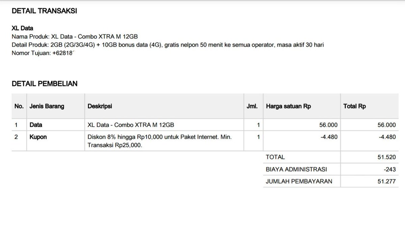Click the JUMLAH PEMBAYARAN label
The width and height of the screenshot is (405, 227).
point(299,181)
